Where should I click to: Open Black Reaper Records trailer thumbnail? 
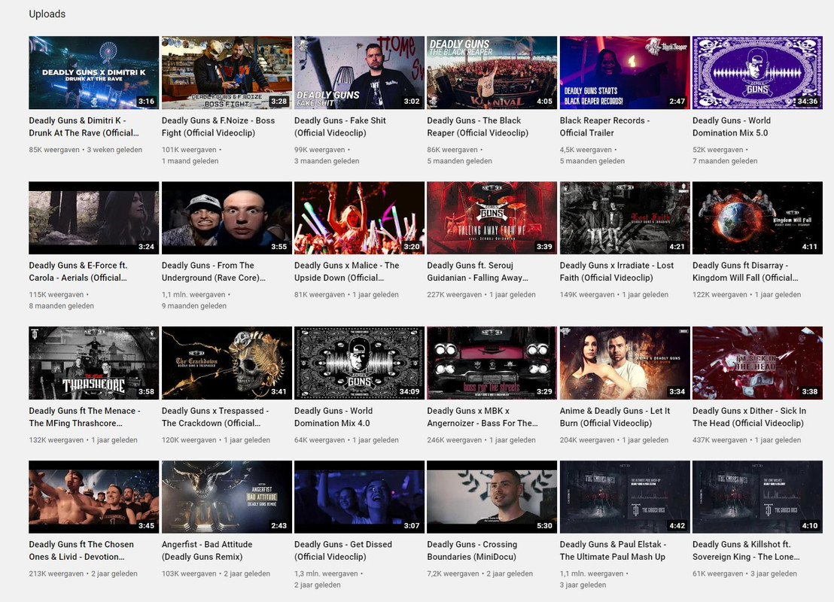(625, 73)
